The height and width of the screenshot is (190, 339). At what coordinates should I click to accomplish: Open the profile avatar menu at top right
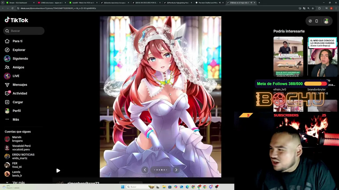coord(326,21)
